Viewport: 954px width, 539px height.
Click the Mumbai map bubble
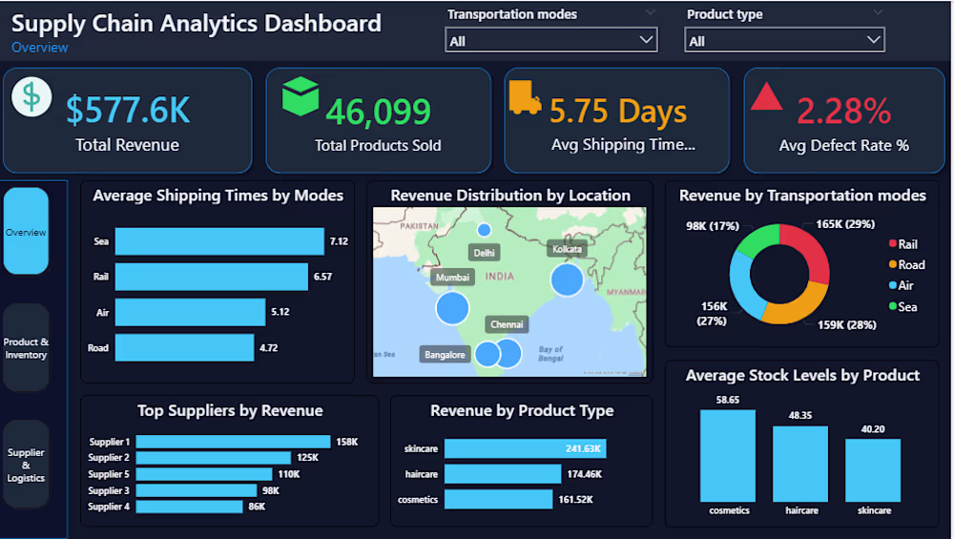(452, 307)
